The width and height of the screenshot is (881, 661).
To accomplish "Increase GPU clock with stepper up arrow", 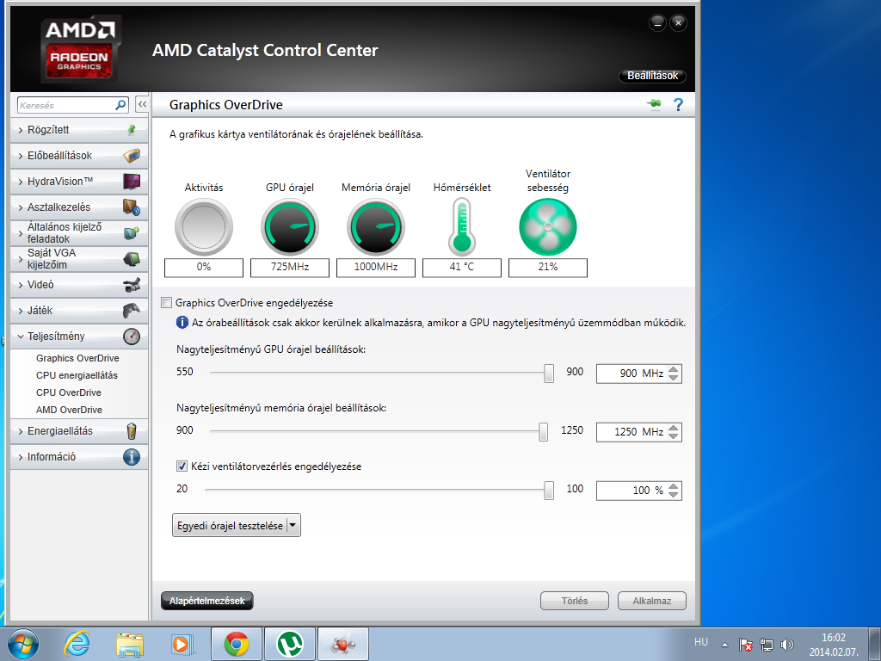I will [674, 369].
